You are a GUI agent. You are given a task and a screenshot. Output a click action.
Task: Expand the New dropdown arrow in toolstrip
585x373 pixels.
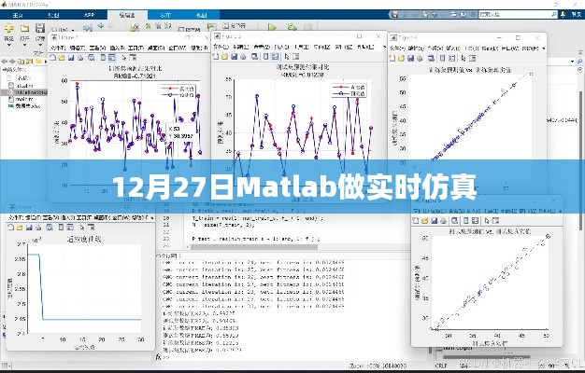coord(7,43)
